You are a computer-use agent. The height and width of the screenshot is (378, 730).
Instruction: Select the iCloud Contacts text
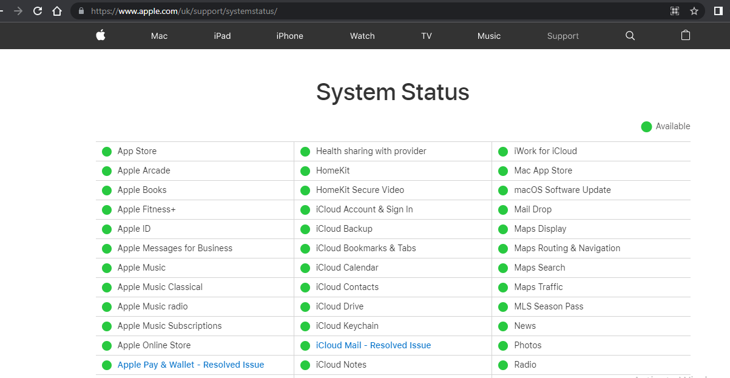click(347, 287)
